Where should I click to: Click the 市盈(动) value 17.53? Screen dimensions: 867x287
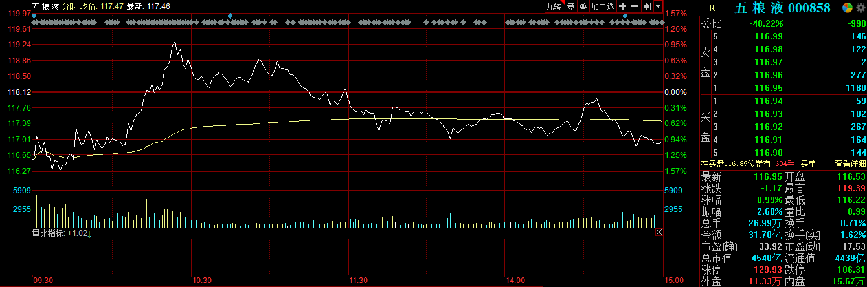854,246
